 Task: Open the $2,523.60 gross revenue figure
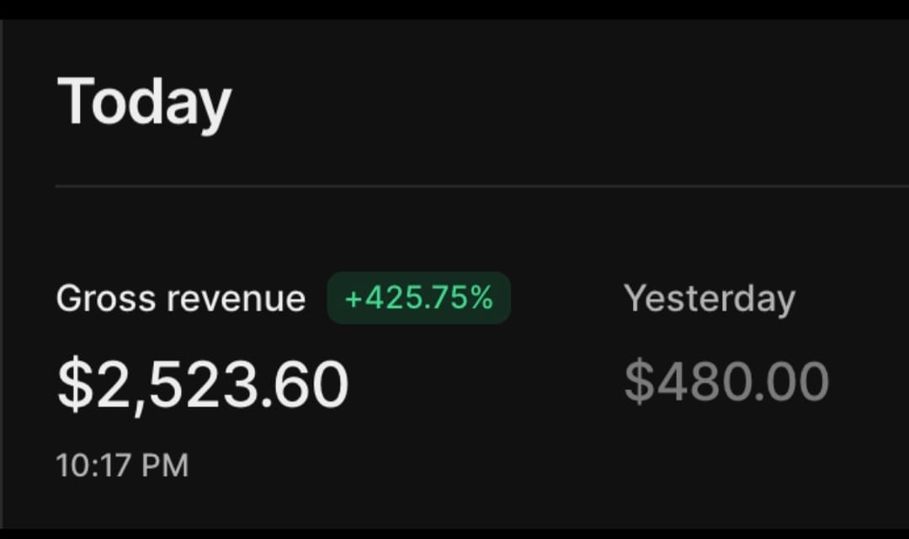(x=203, y=385)
